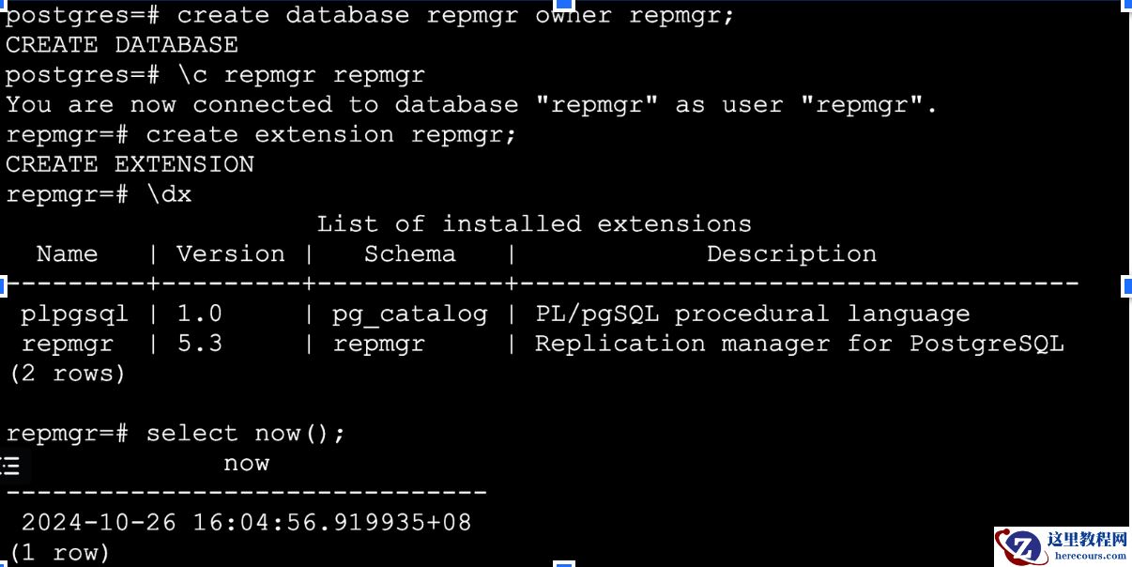This screenshot has width=1132, height=567.
Task: Click the pg_catalog schema cell
Action: pos(409,314)
